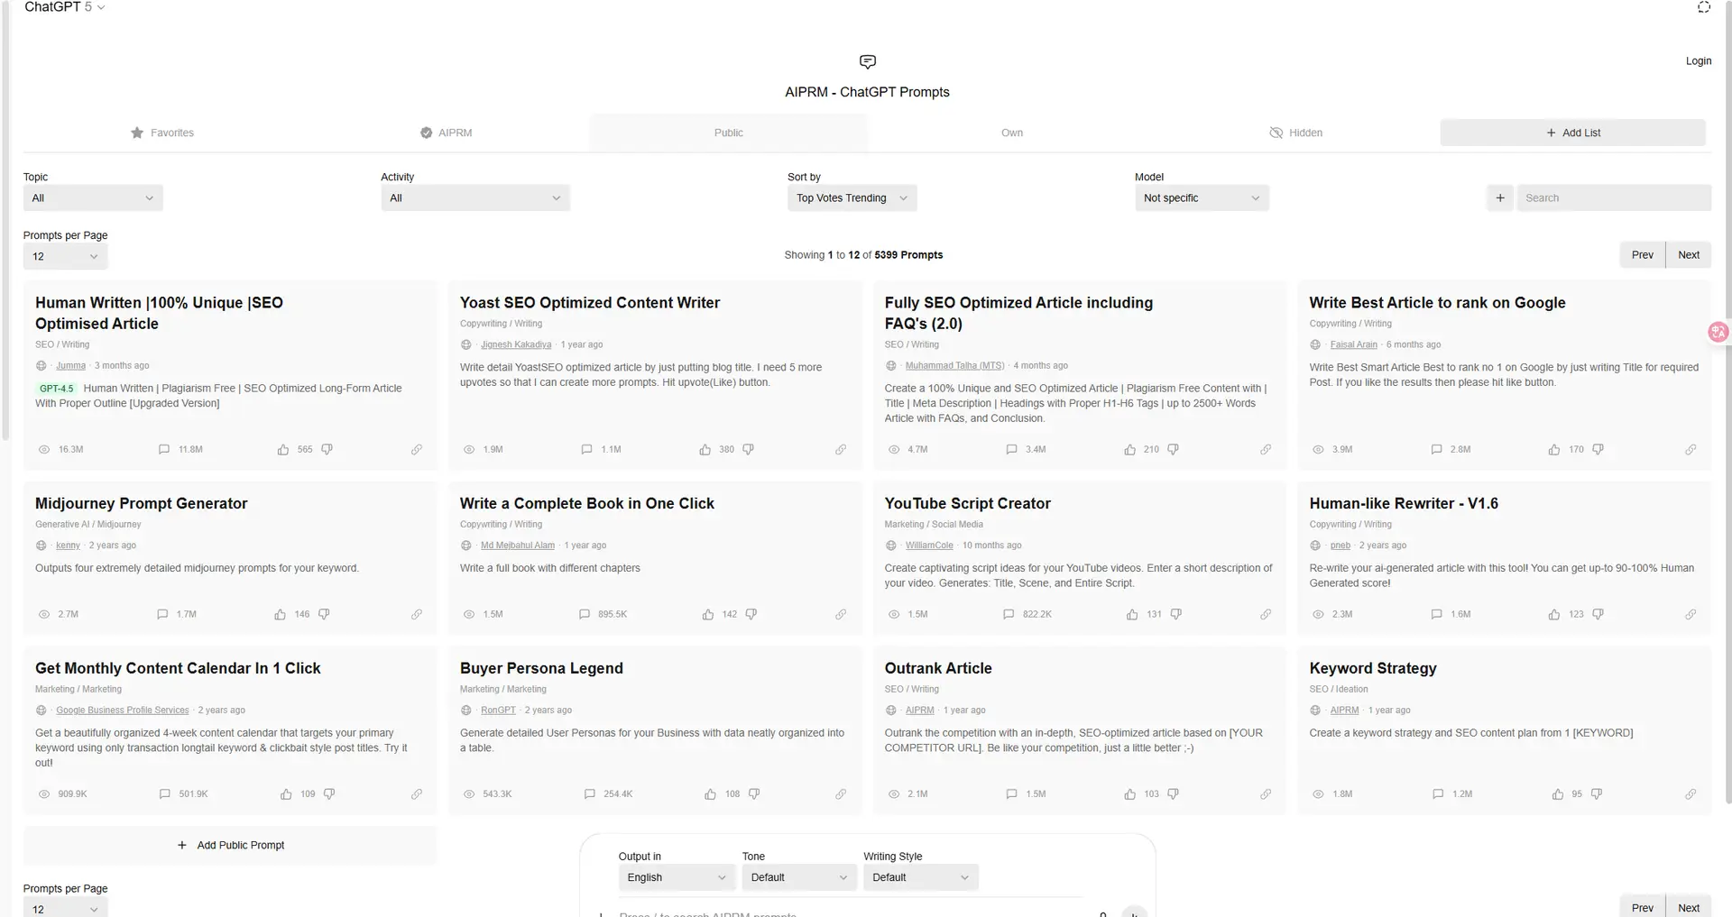Upvote the Yoast SEO Optimized Content Writer prompt
1732x917 pixels.
coord(705,449)
